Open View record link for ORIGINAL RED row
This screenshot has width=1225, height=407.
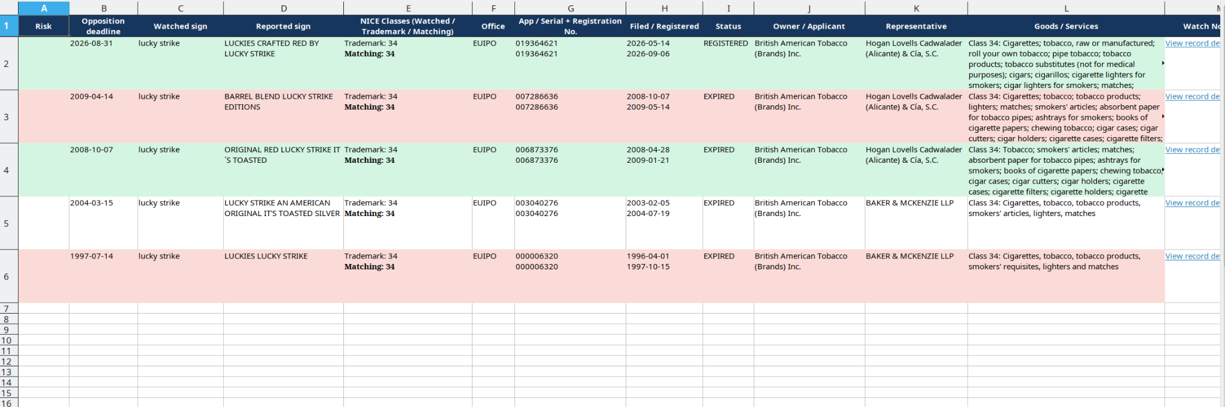(x=1192, y=150)
